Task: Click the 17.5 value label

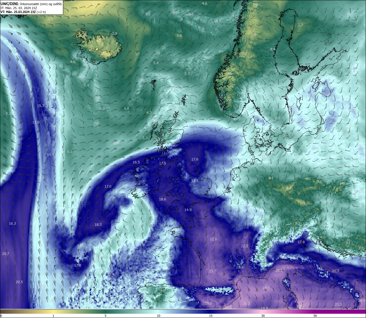Action: (x=162, y=163)
